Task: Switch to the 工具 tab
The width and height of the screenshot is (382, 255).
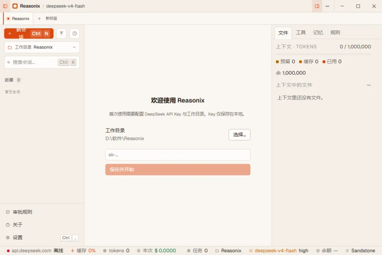Action: tap(301, 32)
